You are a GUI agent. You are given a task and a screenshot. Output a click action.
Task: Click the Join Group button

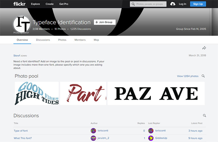pos(105,22)
